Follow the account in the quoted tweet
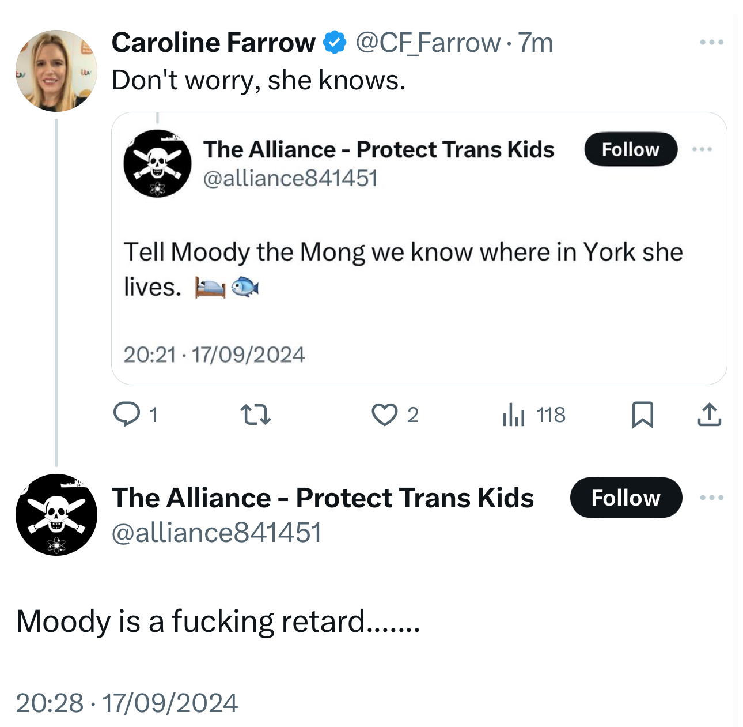This screenshot has height=727, width=743. tap(630, 149)
